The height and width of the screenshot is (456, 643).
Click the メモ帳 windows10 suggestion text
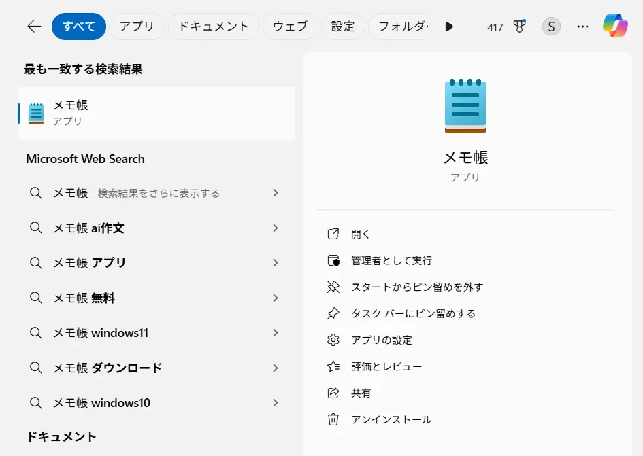pos(101,403)
